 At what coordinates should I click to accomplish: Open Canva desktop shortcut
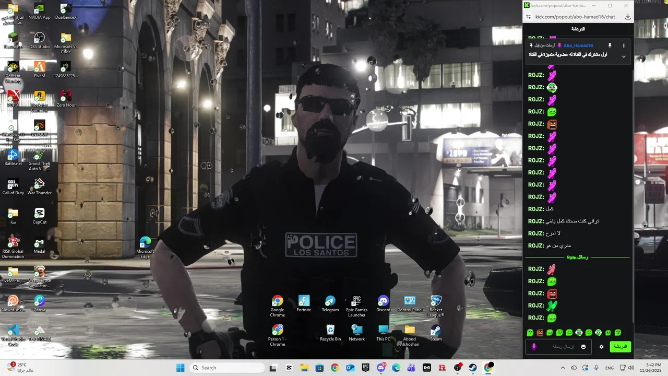point(39,304)
